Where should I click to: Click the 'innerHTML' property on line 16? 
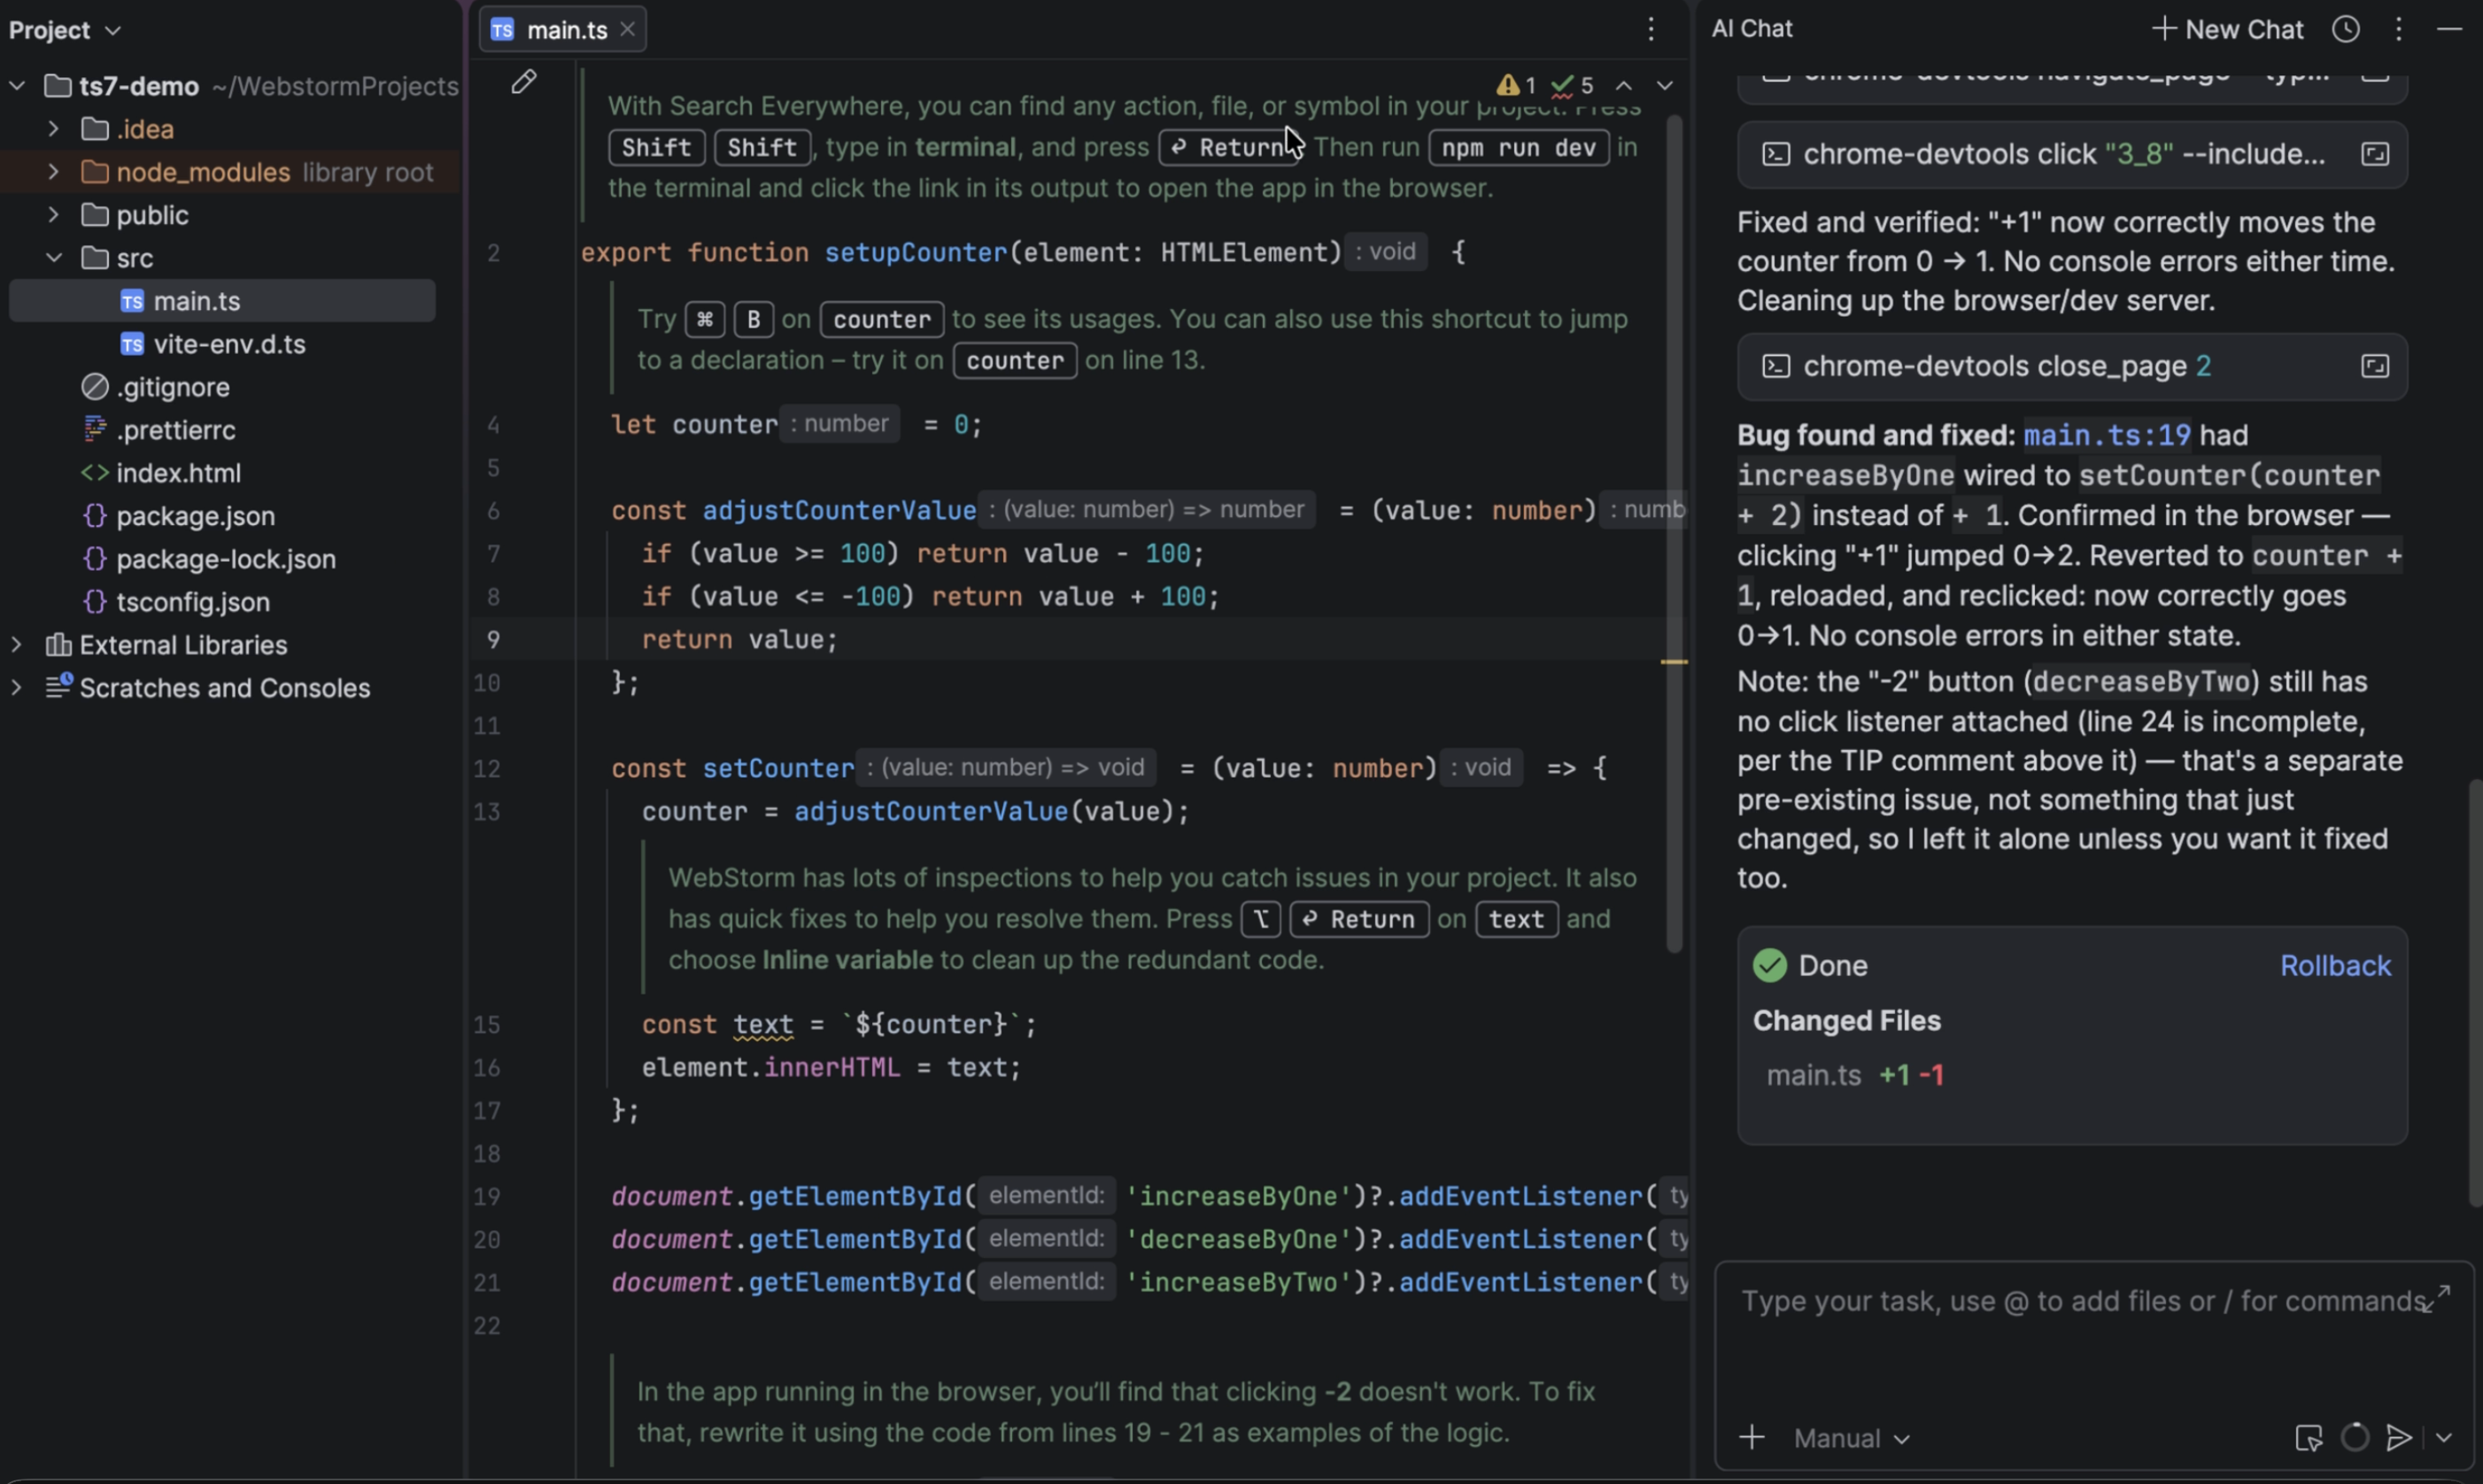[832, 1068]
